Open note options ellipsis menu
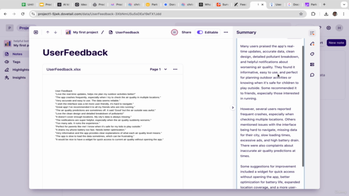 point(226,32)
